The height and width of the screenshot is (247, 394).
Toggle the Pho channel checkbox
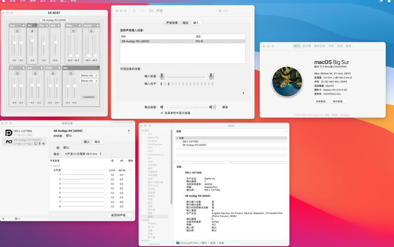point(47,25)
